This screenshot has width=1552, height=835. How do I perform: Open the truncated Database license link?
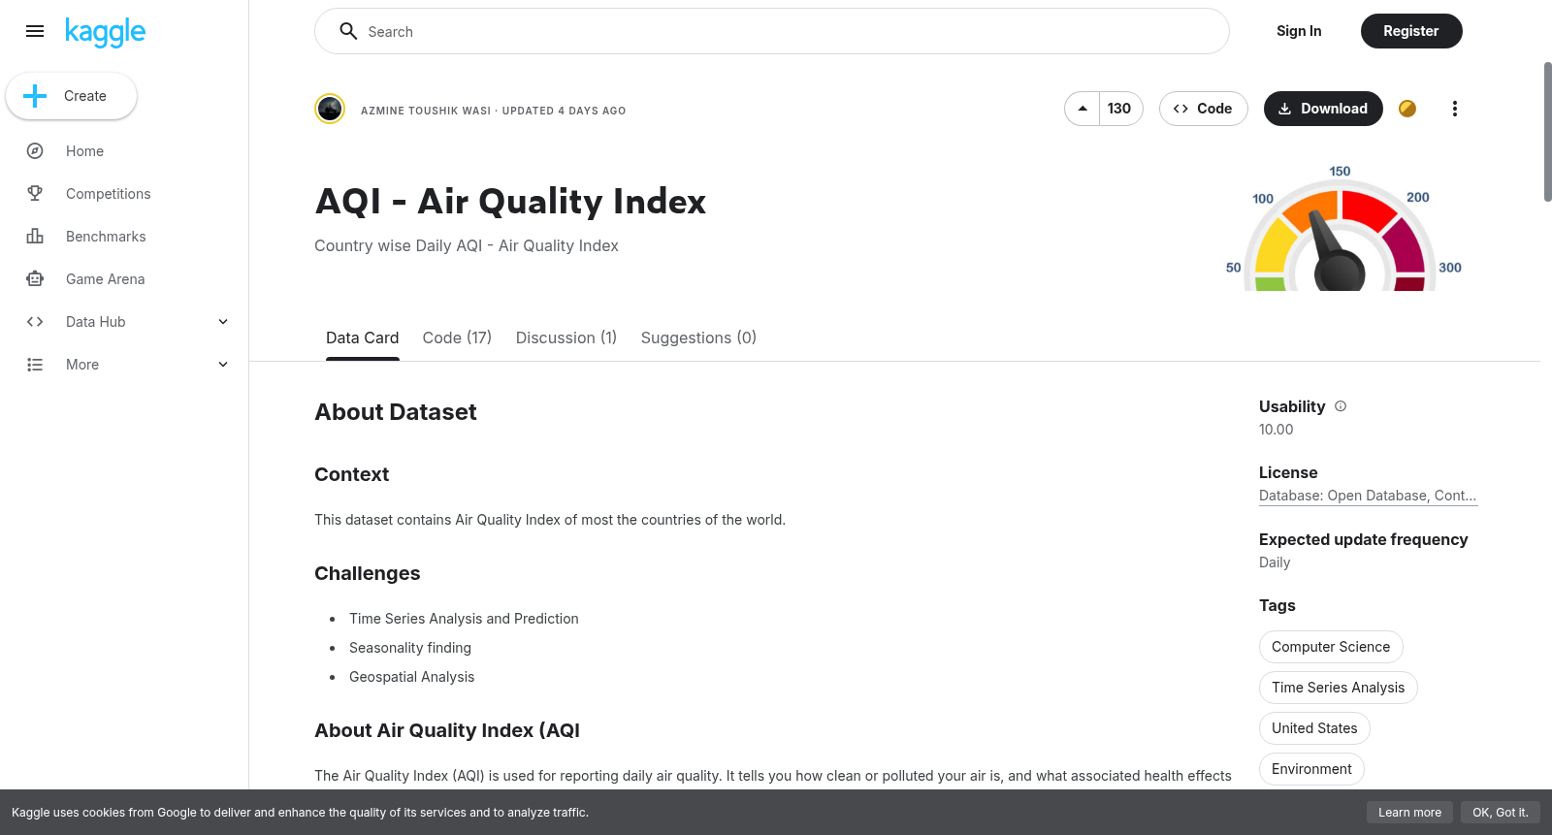(1368, 496)
